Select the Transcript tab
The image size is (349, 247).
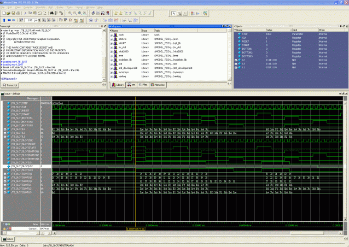click(x=10, y=85)
